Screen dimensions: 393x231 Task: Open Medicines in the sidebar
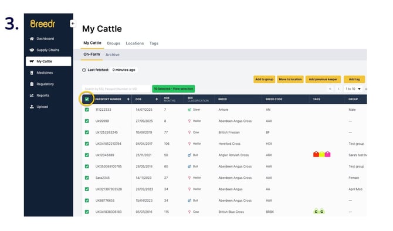point(45,73)
